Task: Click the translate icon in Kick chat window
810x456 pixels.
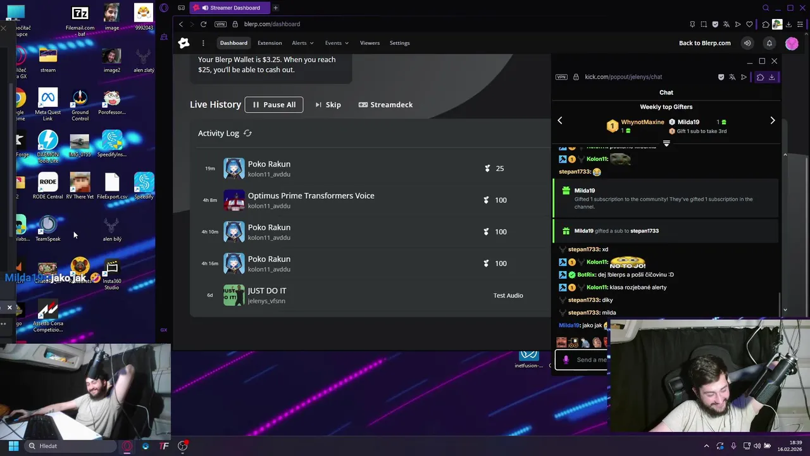Action: point(732,77)
